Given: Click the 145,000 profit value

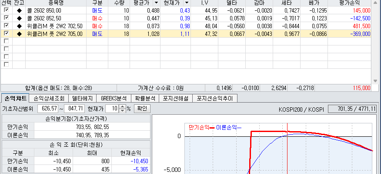Looking at the screenshot, I should coord(362,10).
